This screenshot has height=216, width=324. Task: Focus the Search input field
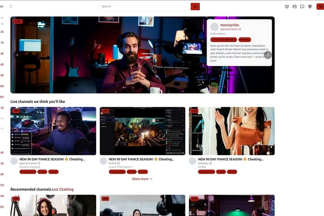(x=145, y=6)
